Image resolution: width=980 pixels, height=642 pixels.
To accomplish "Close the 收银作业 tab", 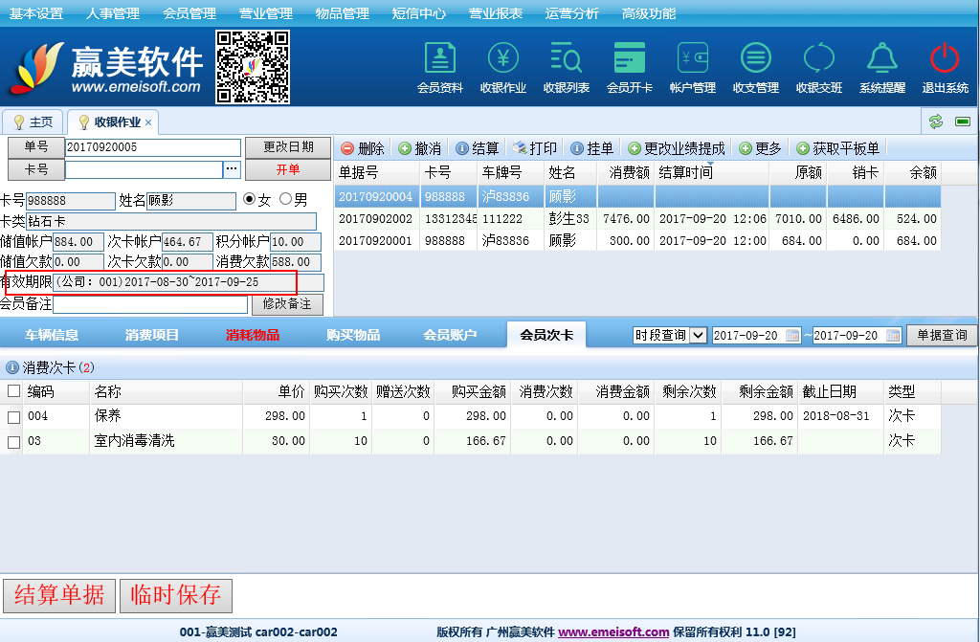I will 148,122.
